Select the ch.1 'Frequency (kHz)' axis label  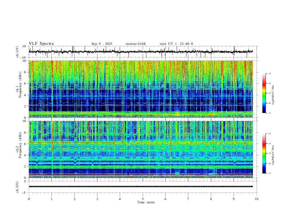point(20,85)
